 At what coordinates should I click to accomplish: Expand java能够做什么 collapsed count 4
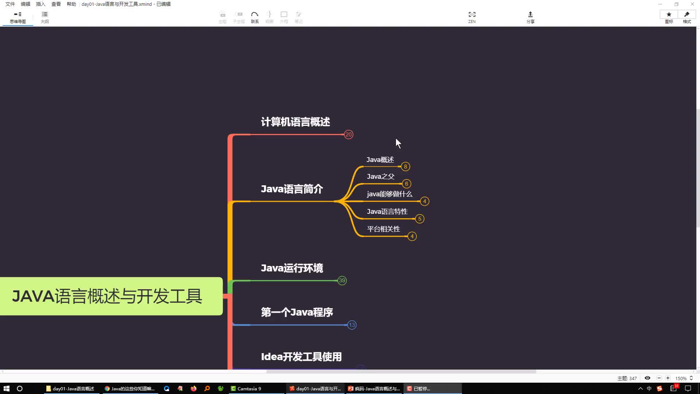coord(424,201)
